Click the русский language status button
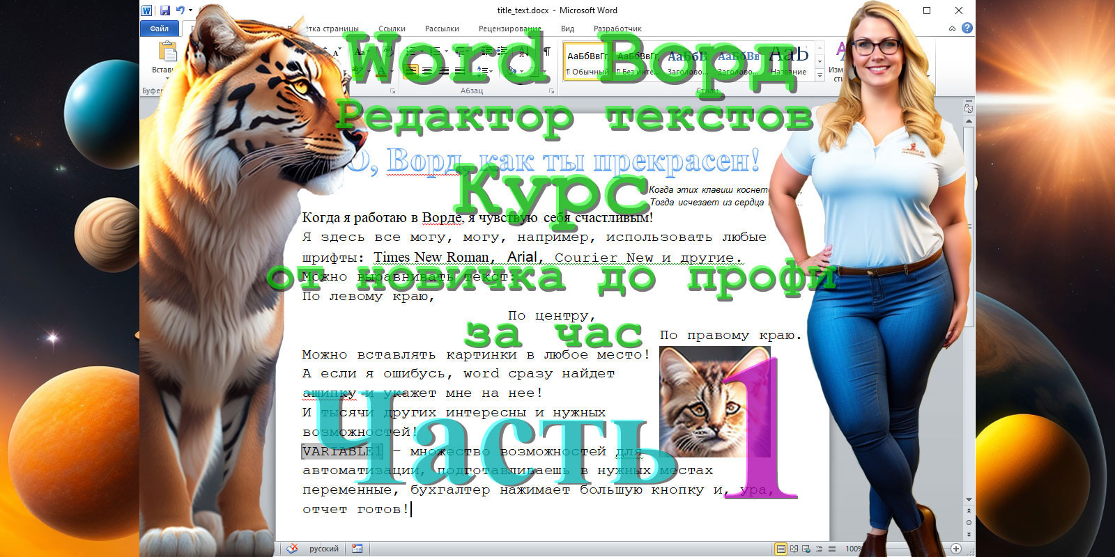This screenshot has width=1115, height=557. pyautogui.click(x=323, y=549)
